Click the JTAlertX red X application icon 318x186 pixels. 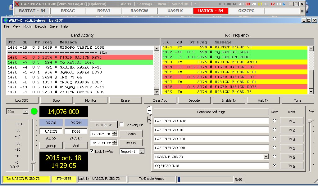click(x=17, y=4)
